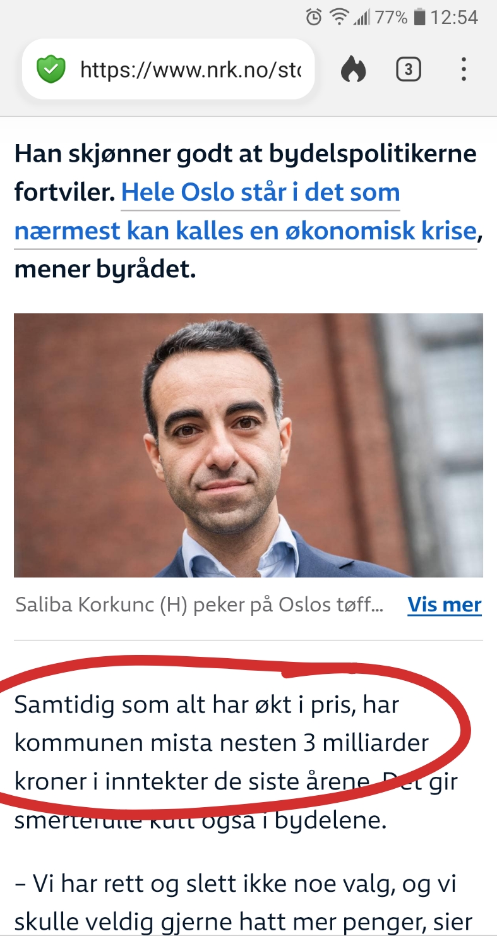The width and height of the screenshot is (497, 936).
Task: Tap paragraph starting 'Samtidig som alt har økt'
Action: 236,762
